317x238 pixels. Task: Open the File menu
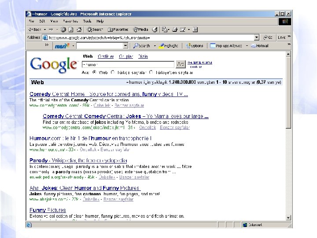pos(31,21)
